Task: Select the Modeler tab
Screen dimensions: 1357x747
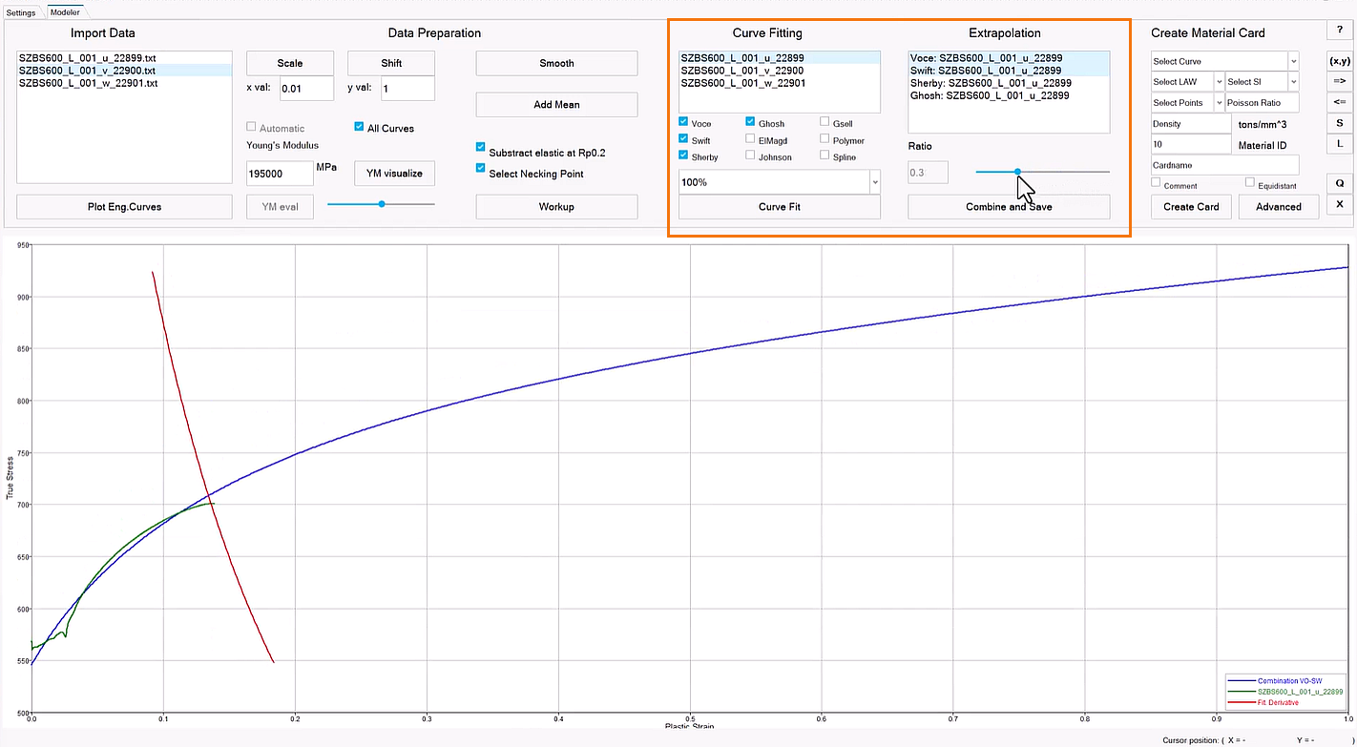Action: [x=65, y=12]
